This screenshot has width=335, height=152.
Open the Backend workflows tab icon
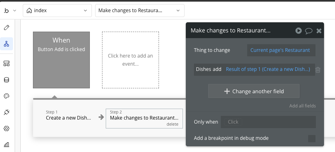point(7,64)
